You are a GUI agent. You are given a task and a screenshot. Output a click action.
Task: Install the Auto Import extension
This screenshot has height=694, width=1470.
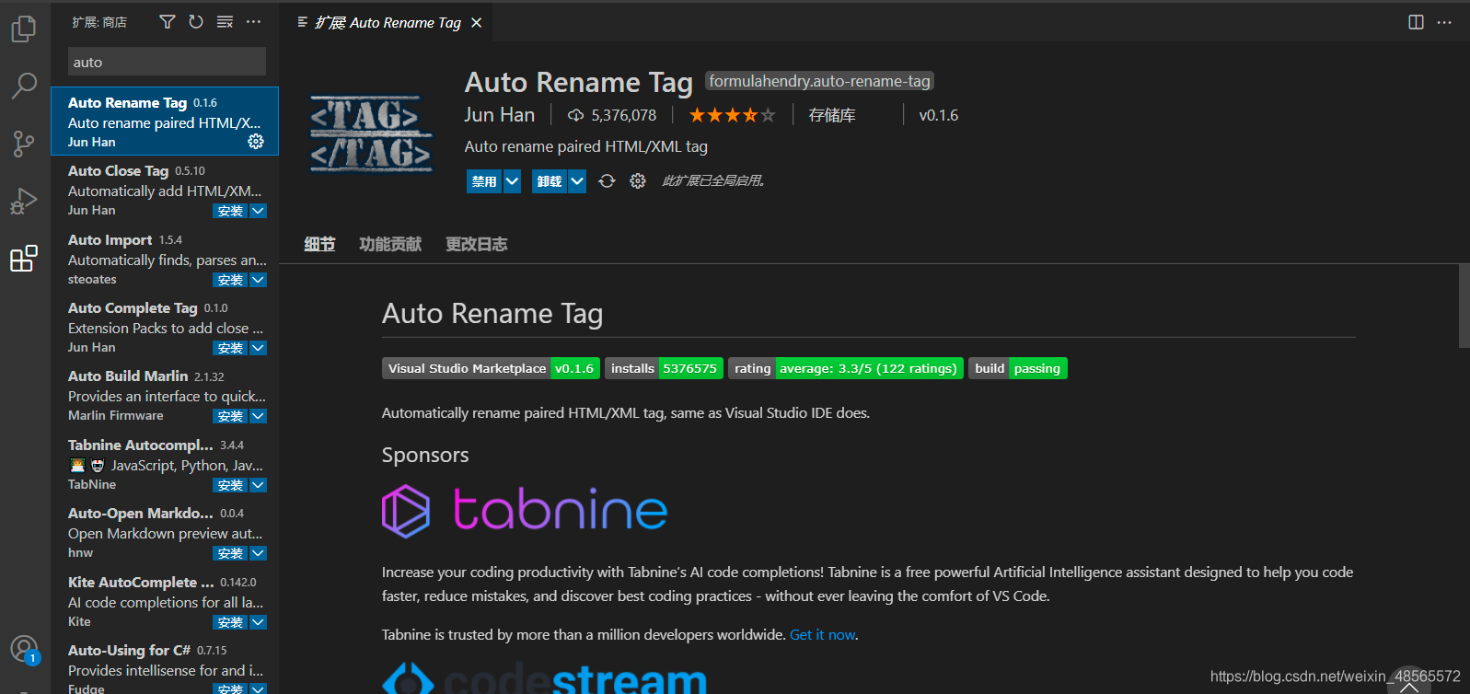(230, 280)
